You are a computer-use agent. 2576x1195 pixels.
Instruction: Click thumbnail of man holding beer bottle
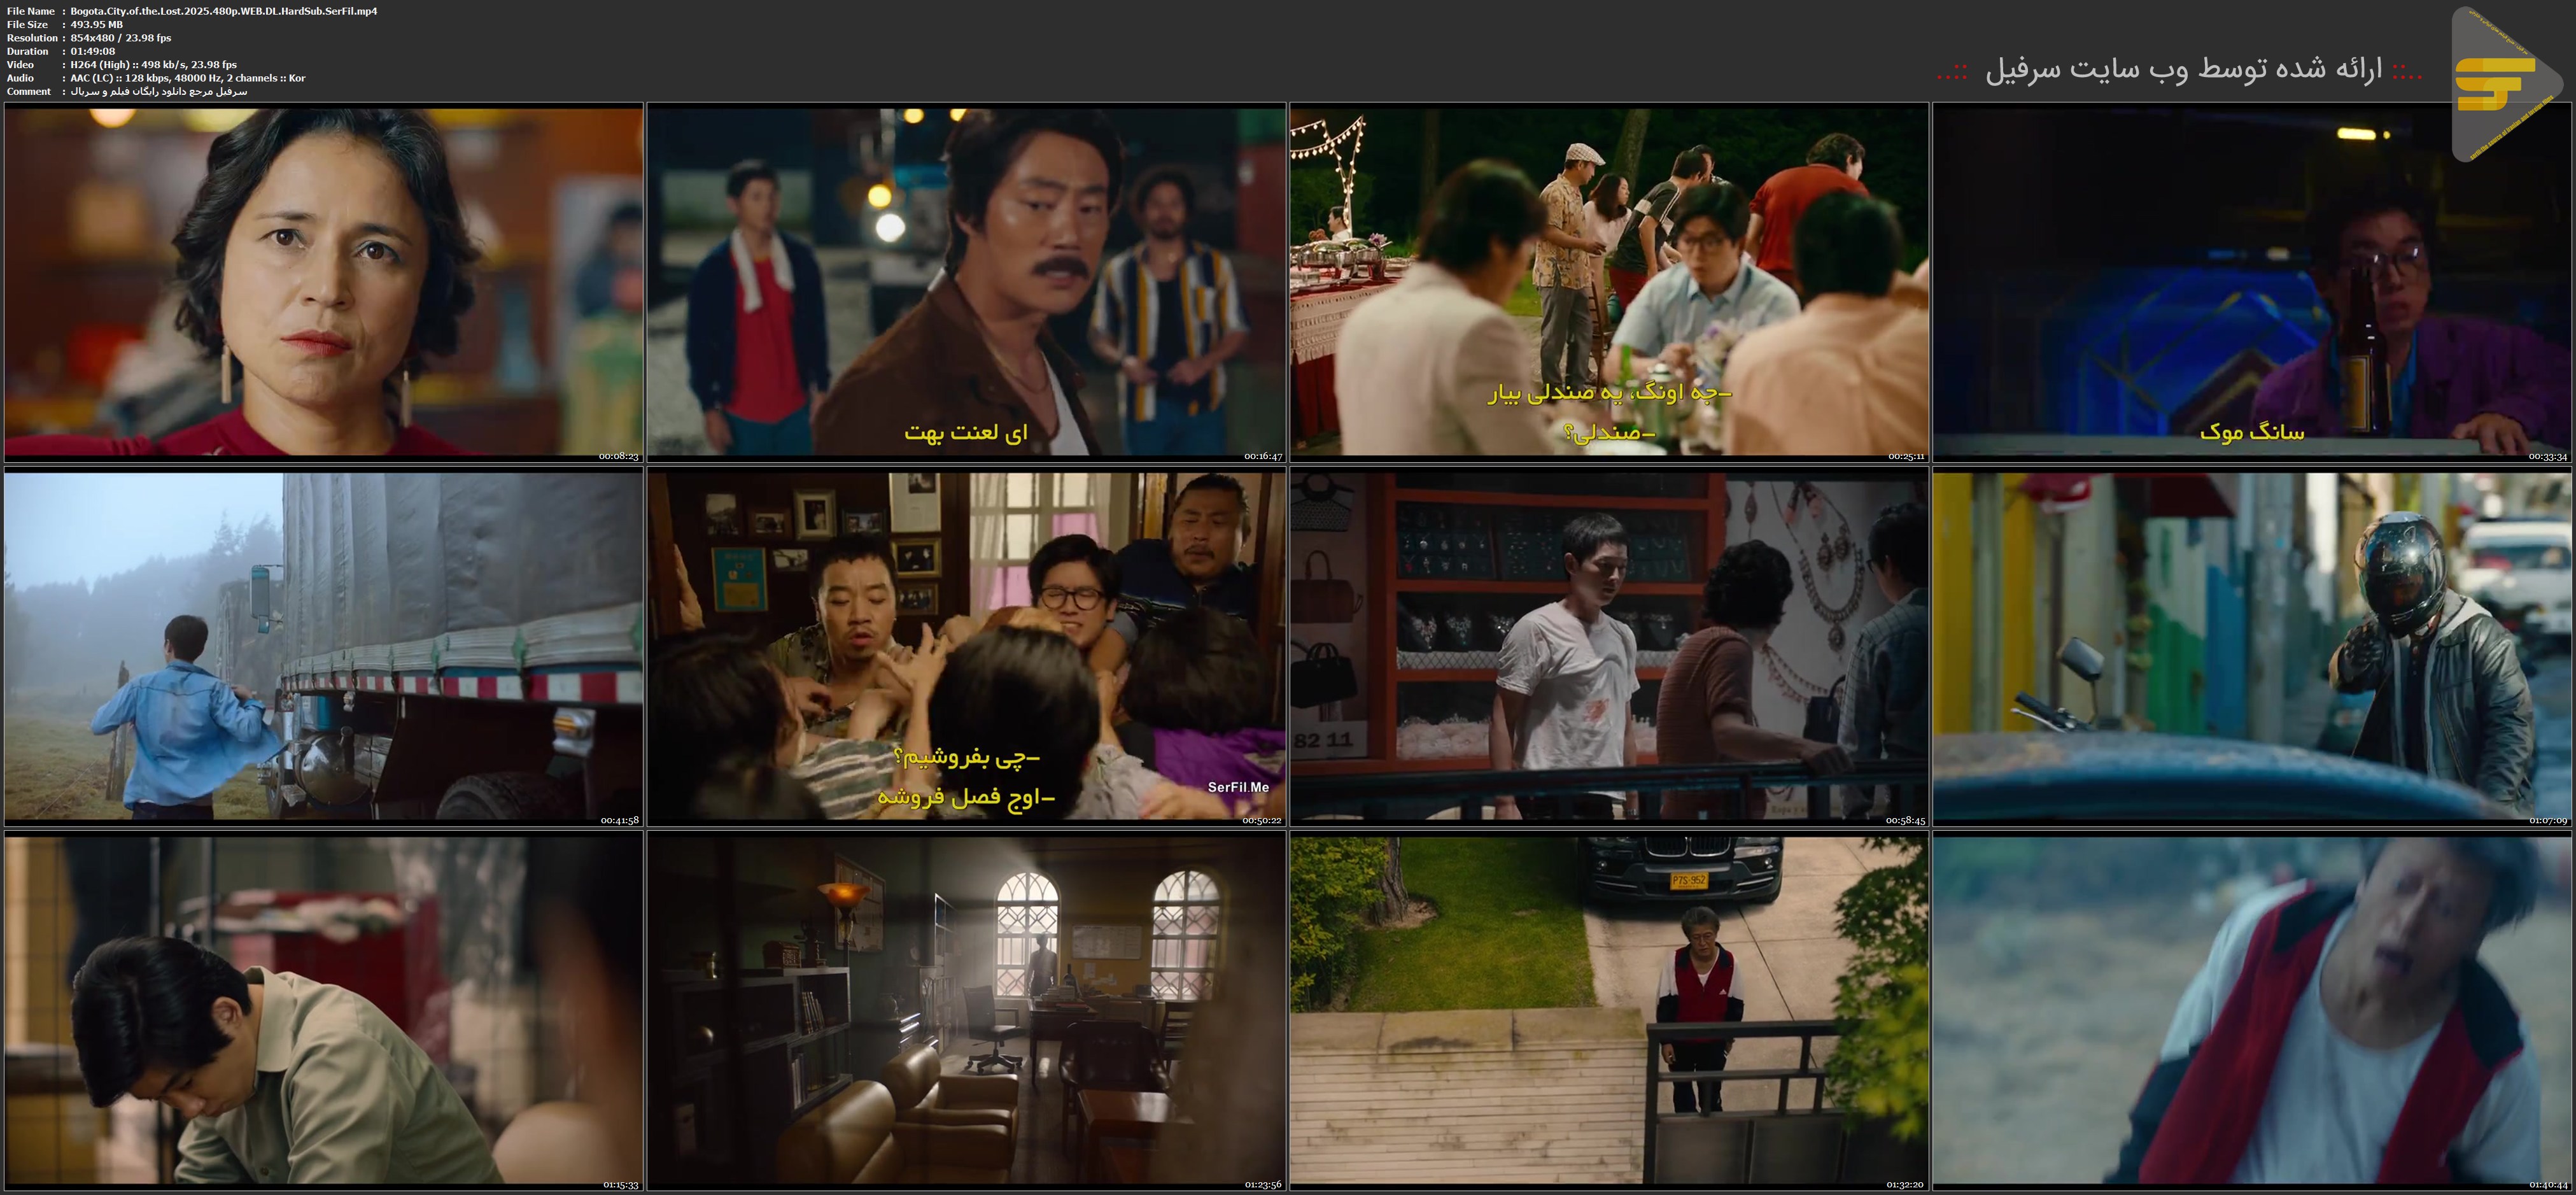point(2252,283)
